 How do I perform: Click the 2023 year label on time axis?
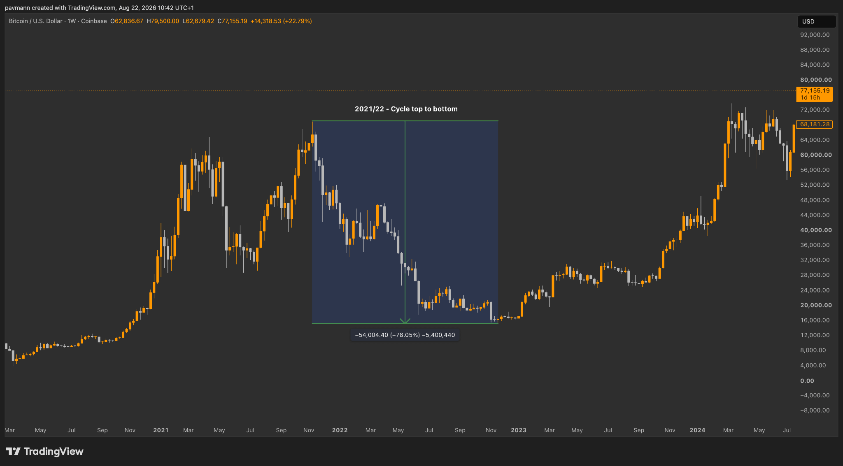pyautogui.click(x=519, y=430)
